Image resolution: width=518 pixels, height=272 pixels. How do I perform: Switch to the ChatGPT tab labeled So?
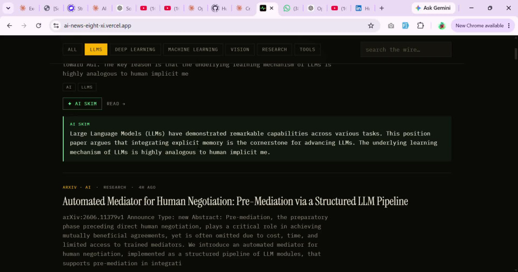124,8
